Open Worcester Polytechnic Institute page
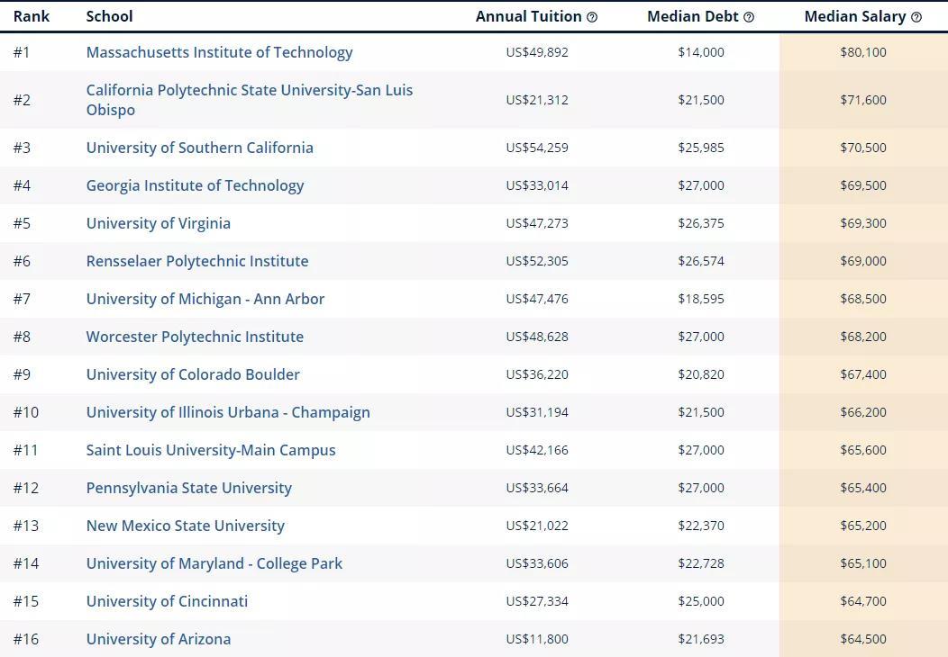Viewport: 948px width, 657px height. click(x=195, y=337)
